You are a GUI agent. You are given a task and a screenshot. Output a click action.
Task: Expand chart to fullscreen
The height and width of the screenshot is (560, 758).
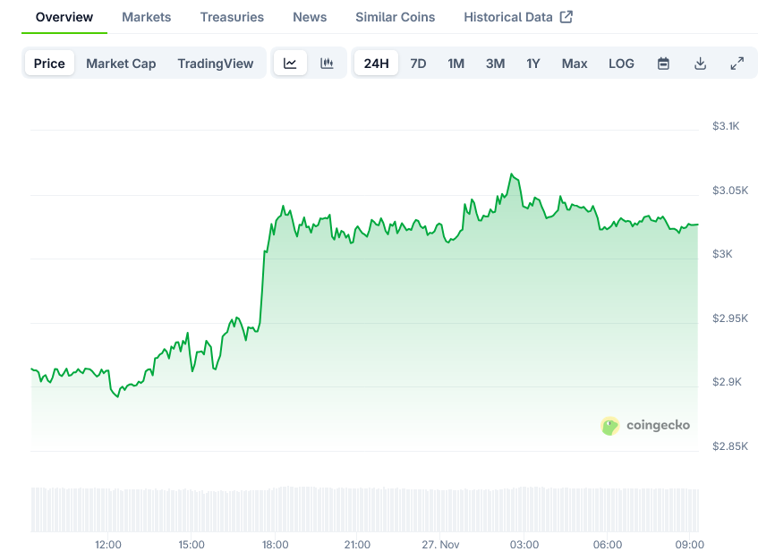tap(737, 64)
